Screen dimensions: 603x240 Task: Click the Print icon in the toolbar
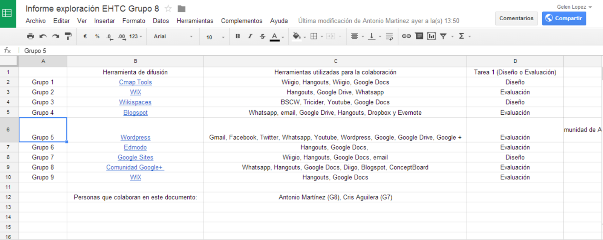click(31, 36)
